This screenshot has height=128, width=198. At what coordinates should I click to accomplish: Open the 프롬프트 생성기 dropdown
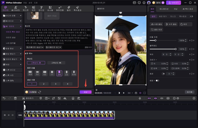(35, 47)
